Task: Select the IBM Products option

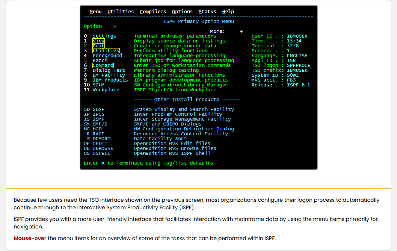Action: tap(110, 80)
